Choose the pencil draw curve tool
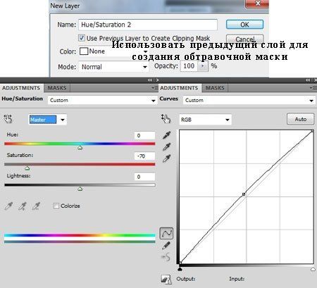The height and width of the screenshot is (288, 317). (166, 246)
